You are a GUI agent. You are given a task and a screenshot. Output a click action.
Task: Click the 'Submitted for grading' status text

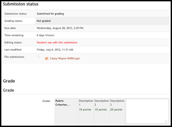pyautogui.click(x=50, y=14)
